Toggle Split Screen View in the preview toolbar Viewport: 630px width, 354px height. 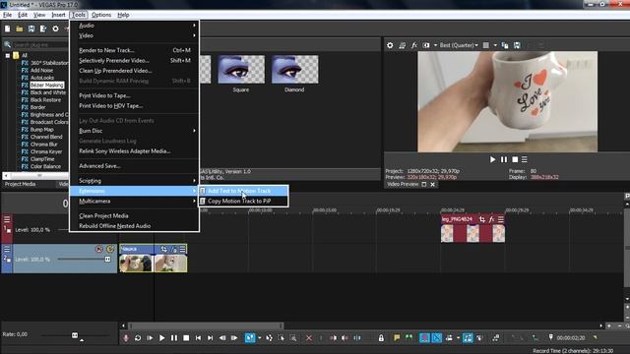click(x=426, y=45)
